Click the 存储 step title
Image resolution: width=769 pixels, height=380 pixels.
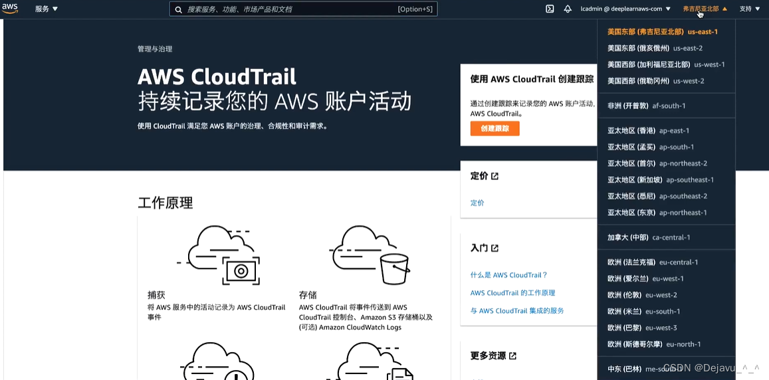tap(308, 295)
